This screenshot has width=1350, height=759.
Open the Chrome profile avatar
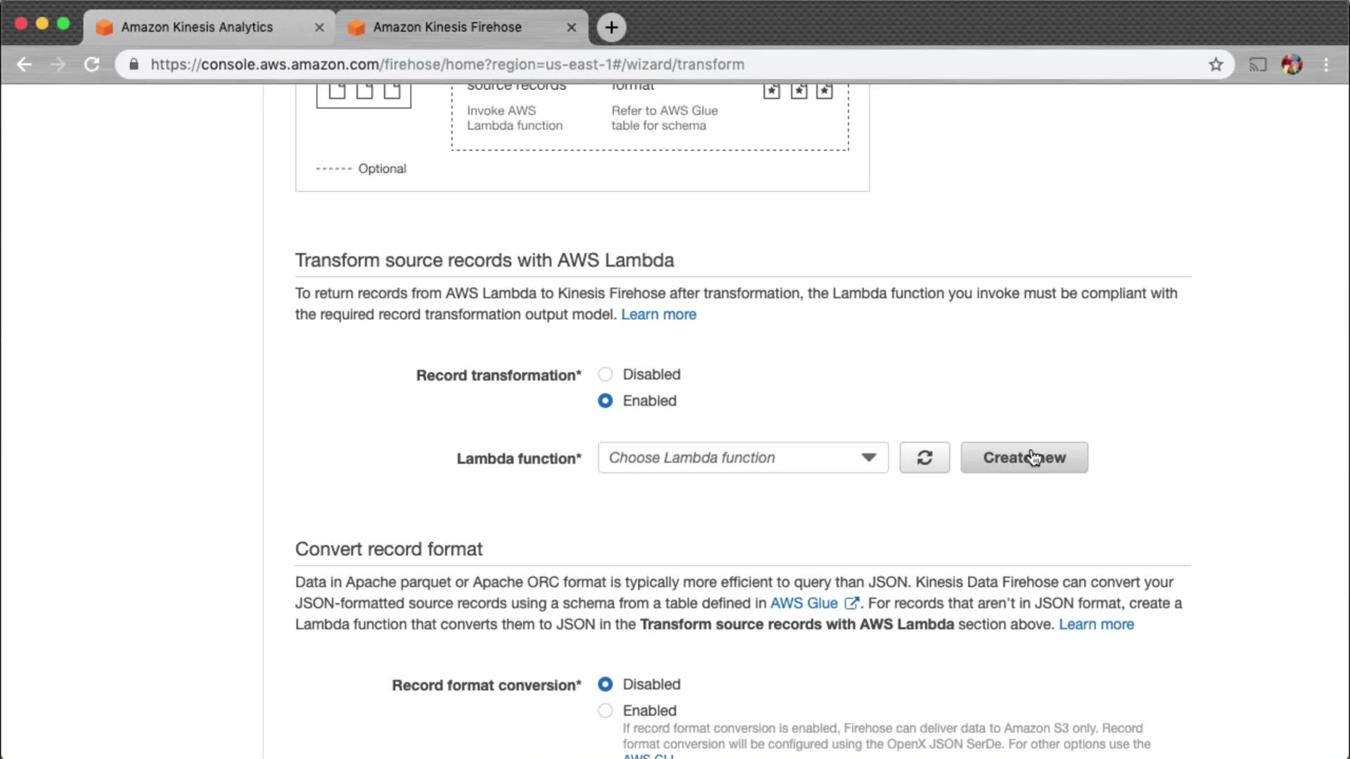(x=1292, y=65)
